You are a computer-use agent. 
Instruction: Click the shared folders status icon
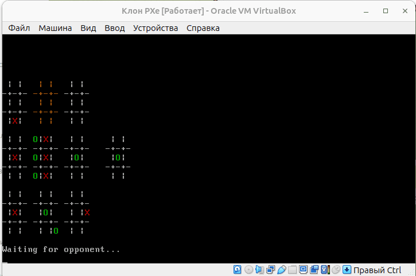click(292, 270)
